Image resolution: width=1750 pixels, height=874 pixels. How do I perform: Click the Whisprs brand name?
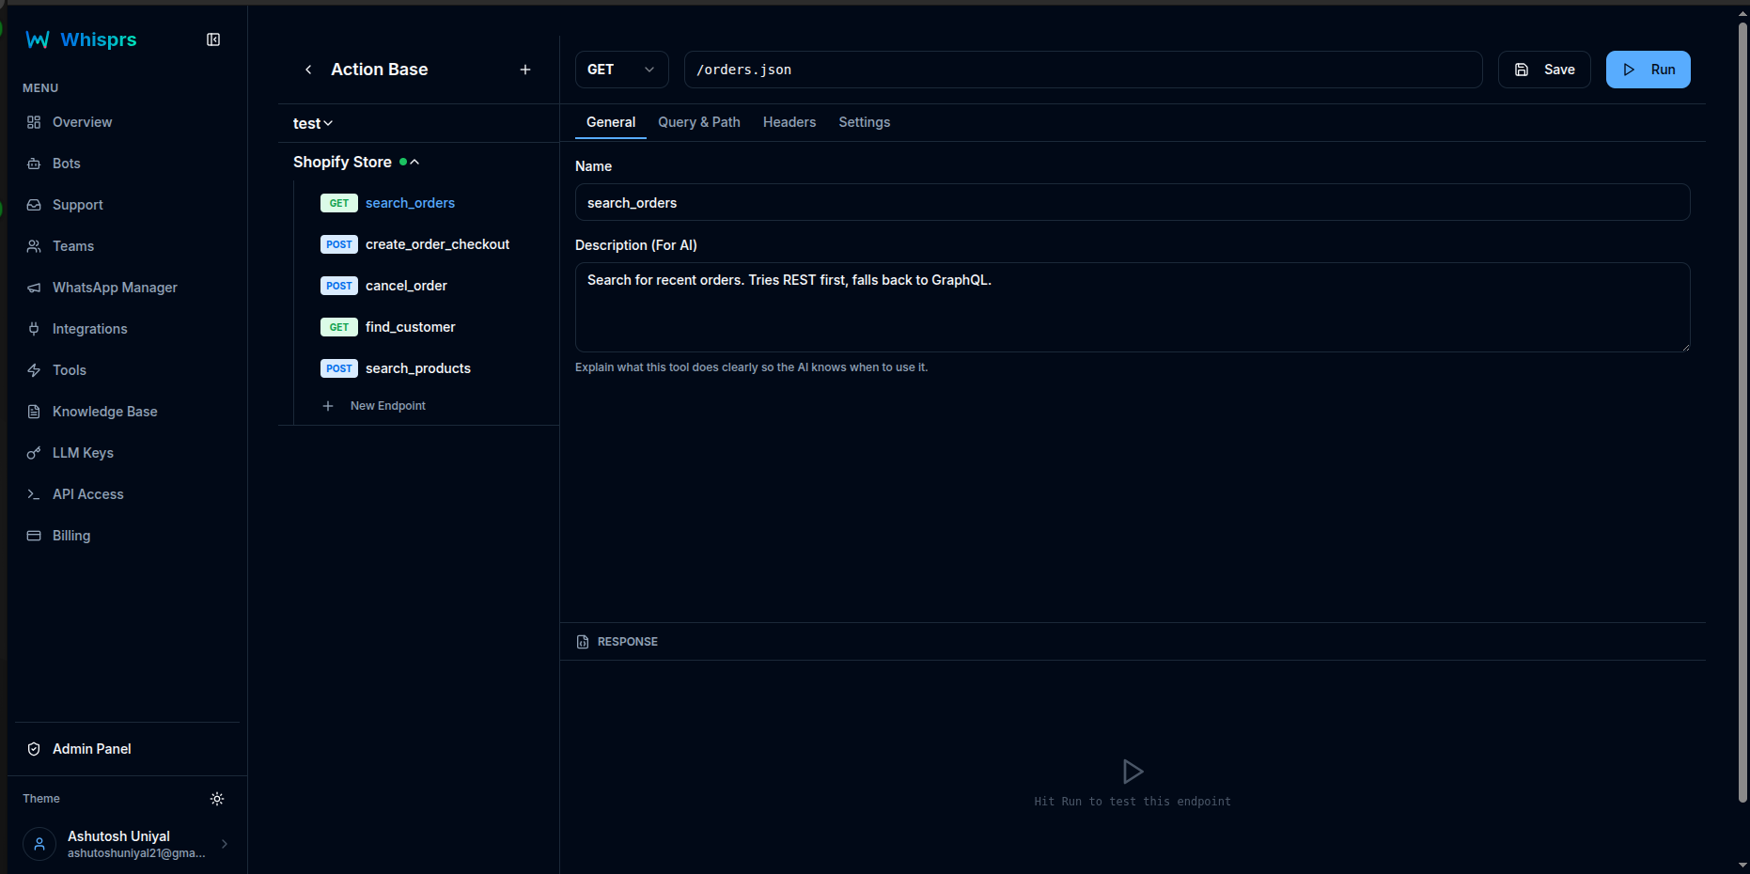pos(99,39)
